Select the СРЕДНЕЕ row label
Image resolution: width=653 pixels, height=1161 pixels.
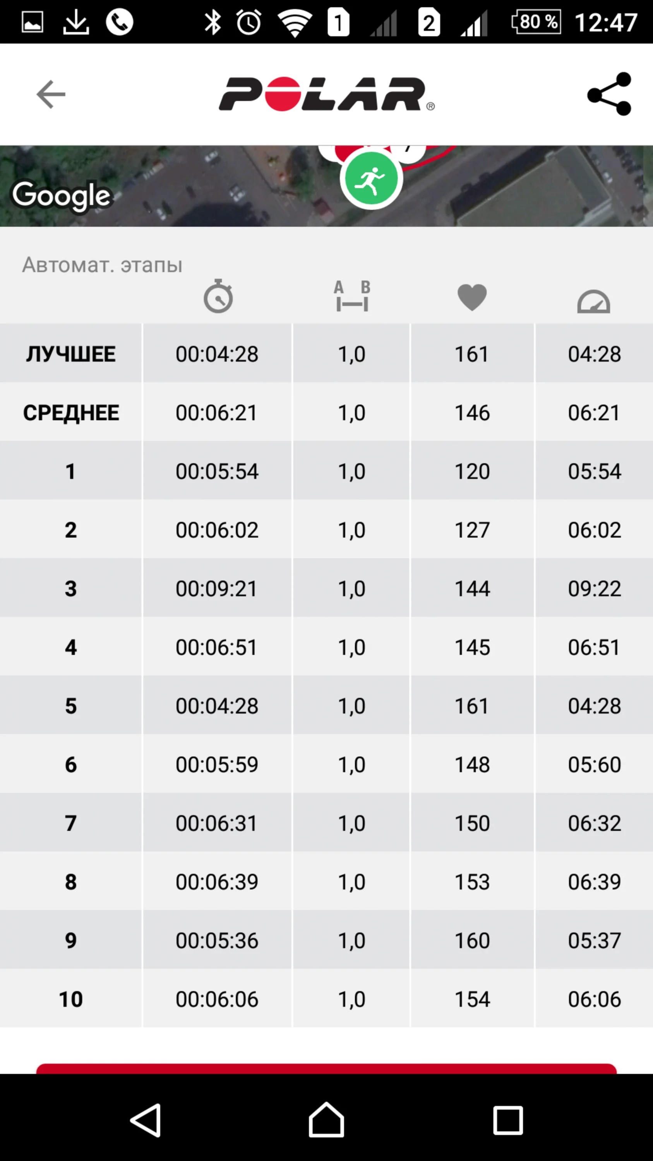point(71,413)
